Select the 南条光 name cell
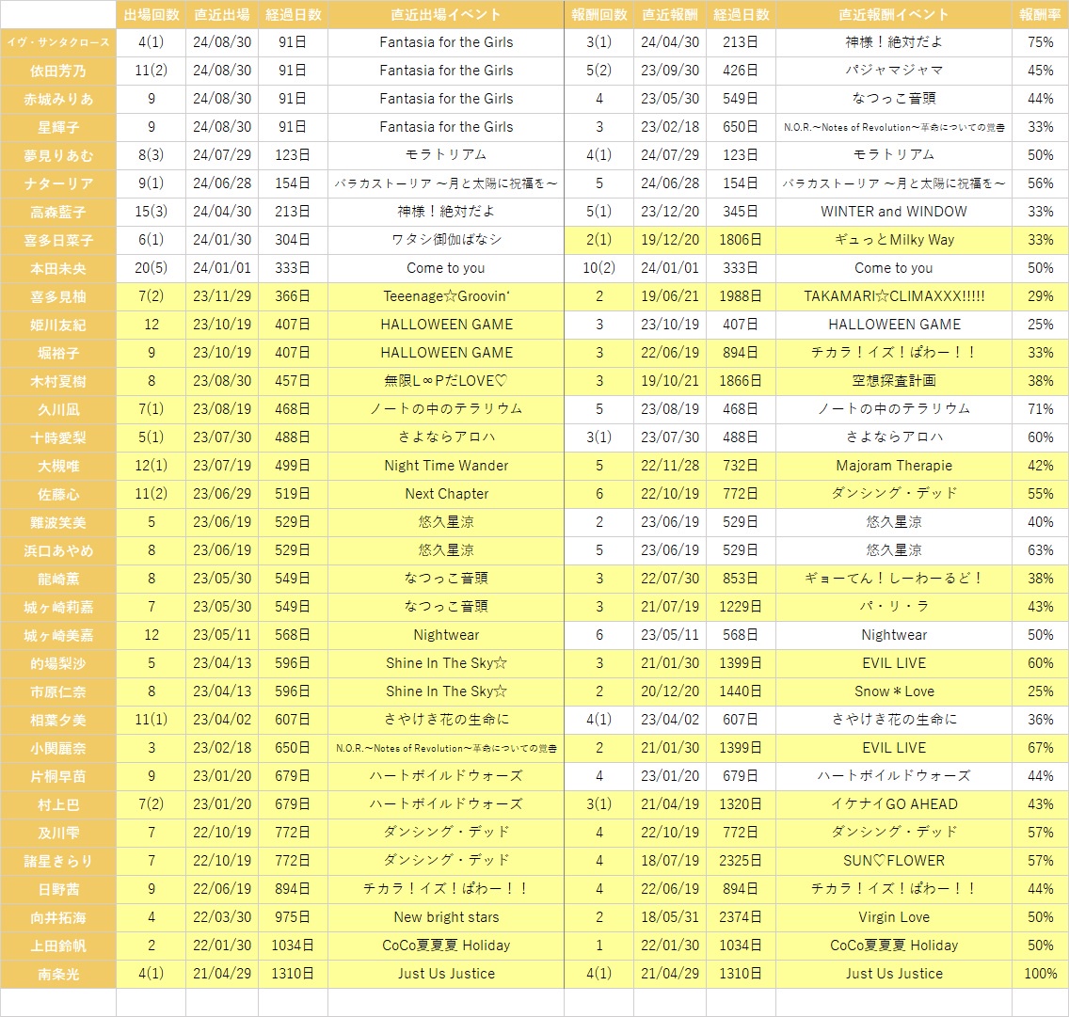The height and width of the screenshot is (1017, 1069). point(58,974)
